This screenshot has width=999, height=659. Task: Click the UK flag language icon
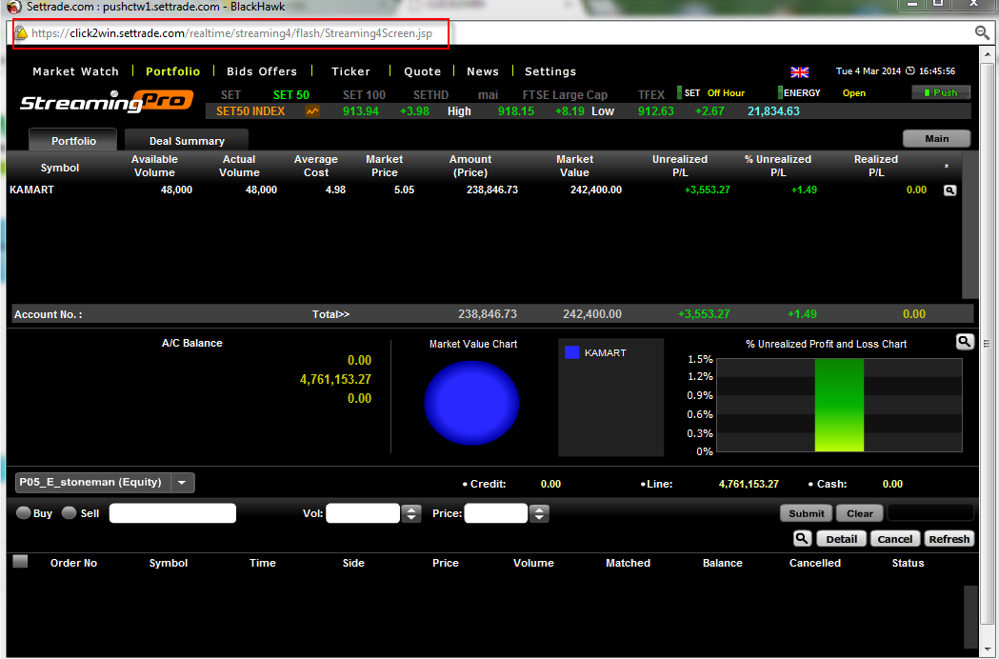coord(800,72)
